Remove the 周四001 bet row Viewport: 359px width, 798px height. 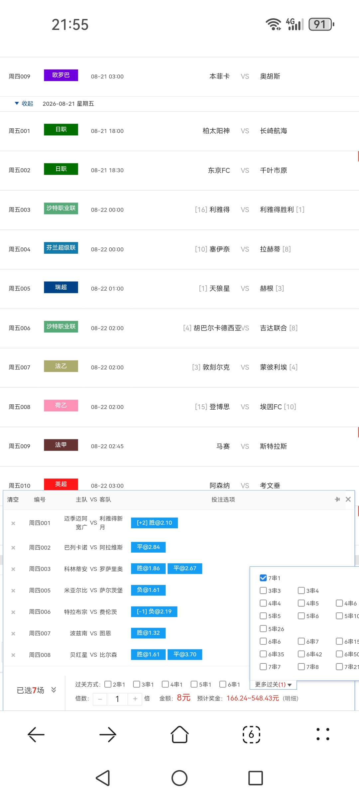pos(13,523)
